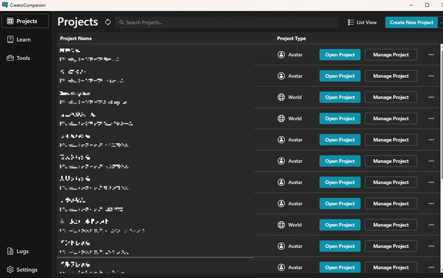Open the three-dot menu of the ninth row
The width and height of the screenshot is (443, 278).
coord(431,225)
